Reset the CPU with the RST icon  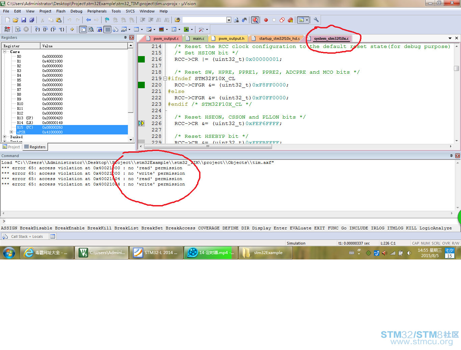point(7,29)
